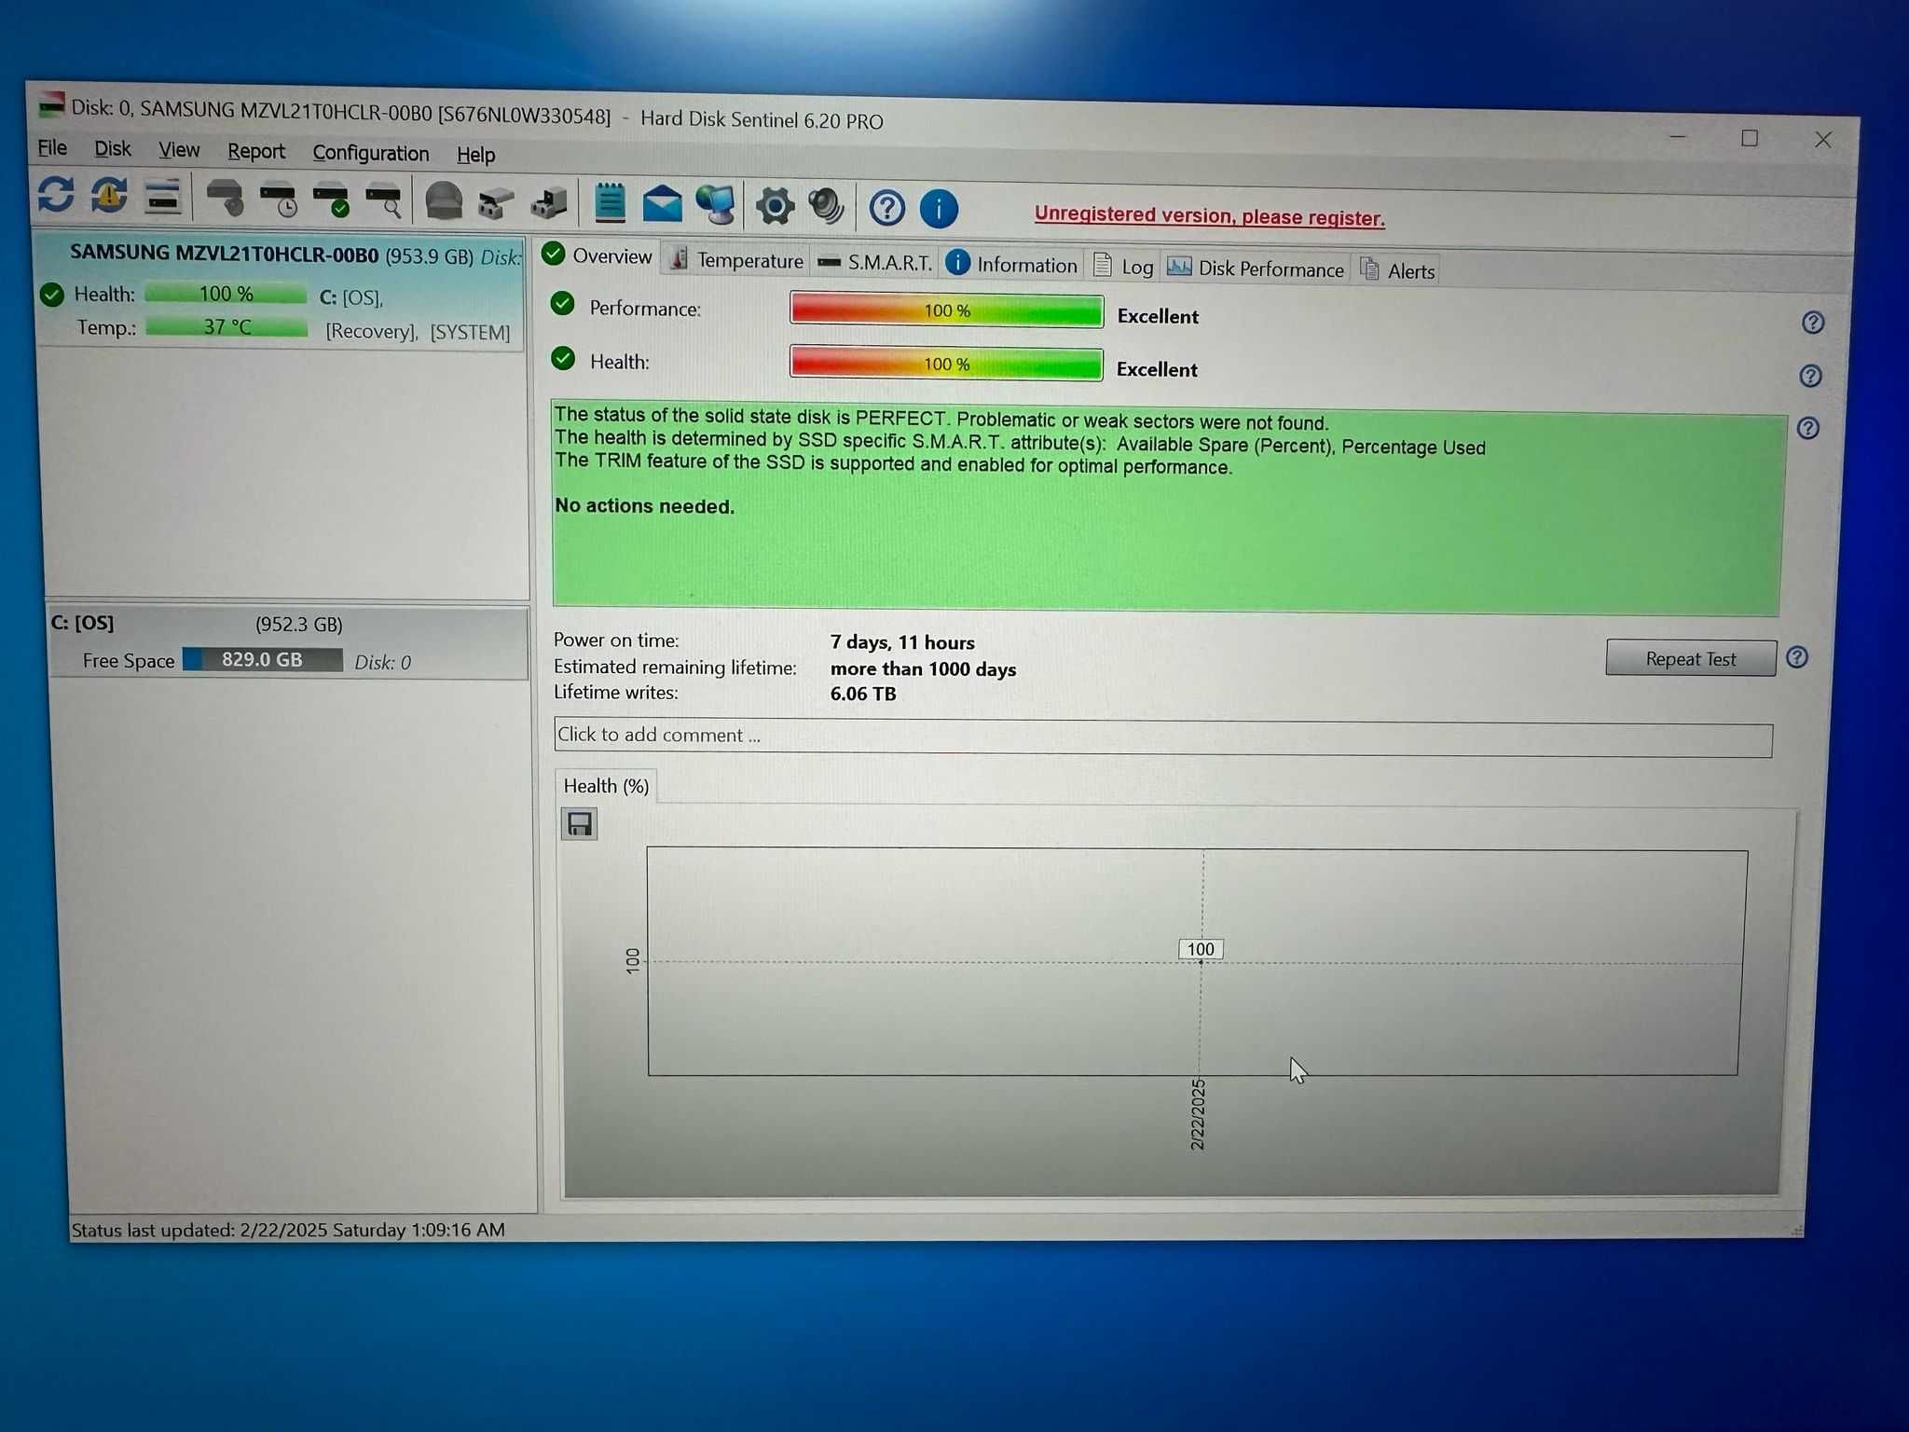
Task: Click 'Excellent' label next to Performance bar
Action: tap(1158, 316)
